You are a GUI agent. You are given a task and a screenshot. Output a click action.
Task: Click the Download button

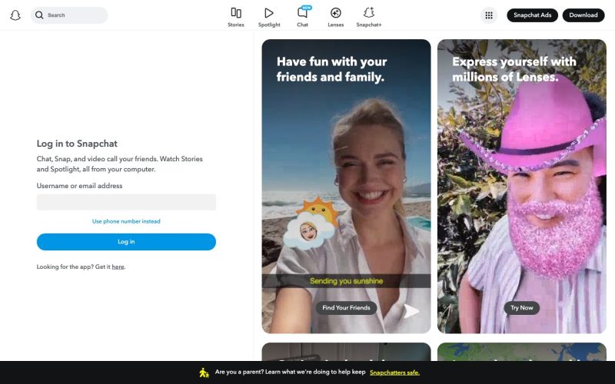click(x=583, y=15)
